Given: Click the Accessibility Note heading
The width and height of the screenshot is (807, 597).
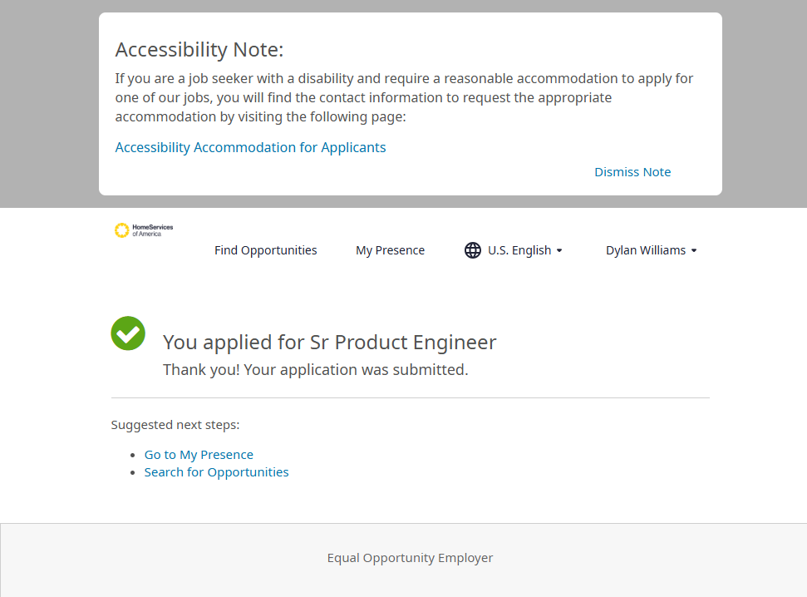Looking at the screenshot, I should click(199, 50).
